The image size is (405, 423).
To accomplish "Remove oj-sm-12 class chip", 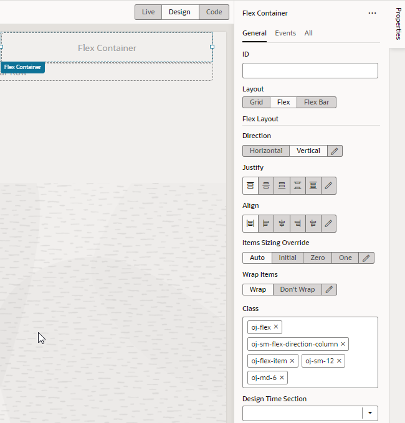I will tap(339, 361).
